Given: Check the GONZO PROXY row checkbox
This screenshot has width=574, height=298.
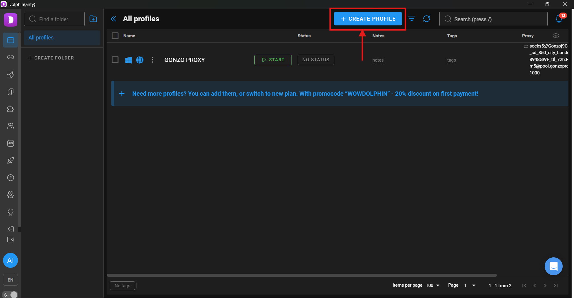Looking at the screenshot, I should [115, 60].
